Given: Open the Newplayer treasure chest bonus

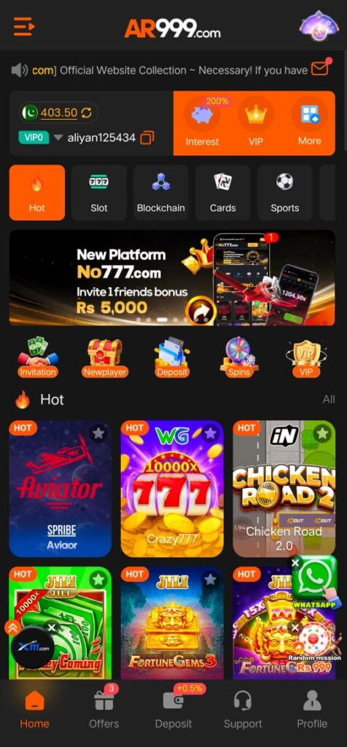Looking at the screenshot, I should [x=105, y=357].
